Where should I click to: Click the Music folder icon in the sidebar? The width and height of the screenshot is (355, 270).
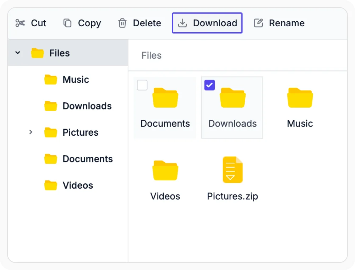tap(50, 80)
